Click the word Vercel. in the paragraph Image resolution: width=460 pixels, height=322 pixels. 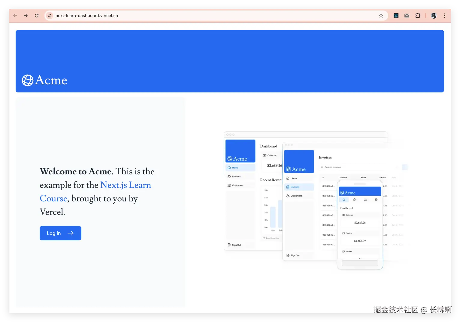pos(53,212)
